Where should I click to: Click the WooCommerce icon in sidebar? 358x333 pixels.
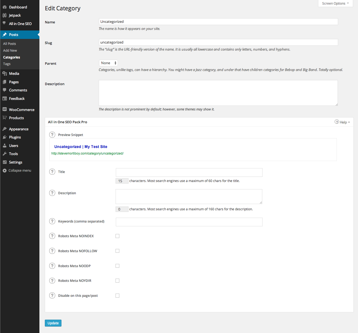click(5, 109)
